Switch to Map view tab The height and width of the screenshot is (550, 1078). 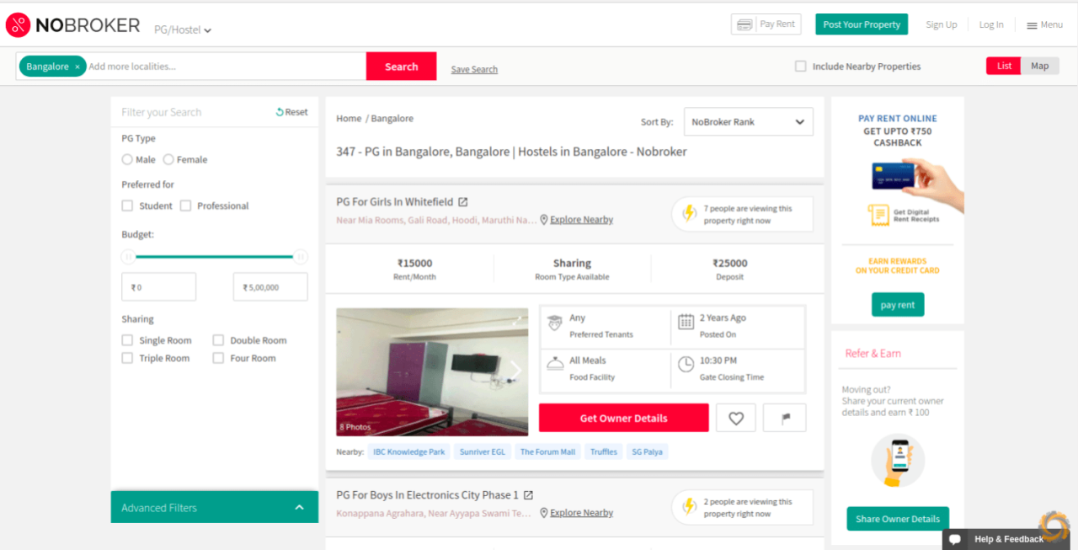pyautogui.click(x=1039, y=67)
